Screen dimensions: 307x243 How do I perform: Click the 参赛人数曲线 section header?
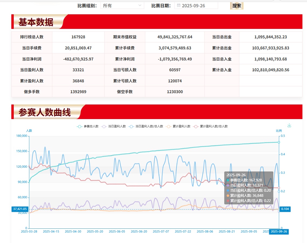(x=44, y=112)
